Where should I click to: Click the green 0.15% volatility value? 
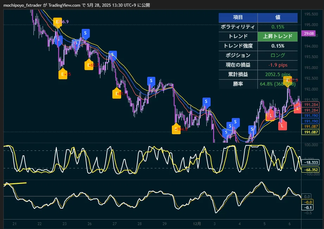click(x=278, y=27)
